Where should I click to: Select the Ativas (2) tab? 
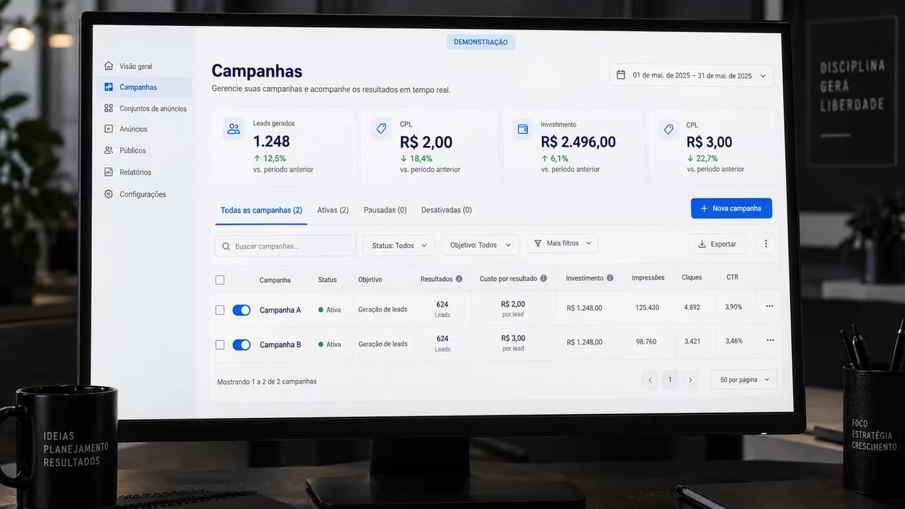333,210
